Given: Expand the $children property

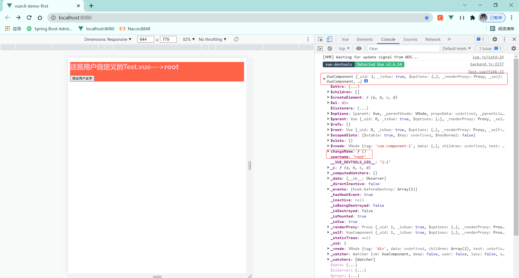Looking at the screenshot, I should tap(328, 92).
